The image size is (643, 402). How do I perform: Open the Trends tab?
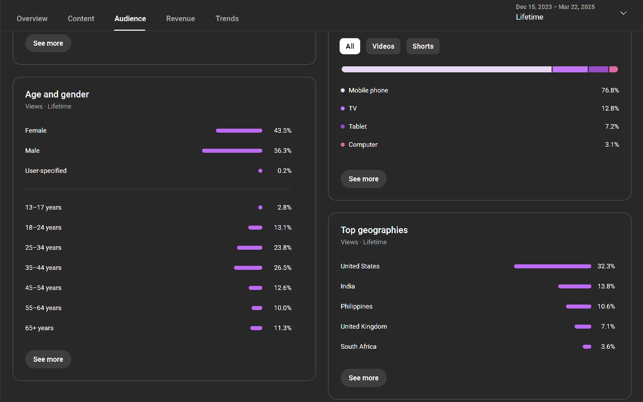(x=227, y=19)
